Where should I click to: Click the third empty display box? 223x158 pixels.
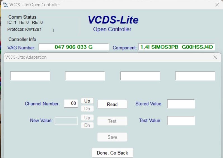point(140,76)
